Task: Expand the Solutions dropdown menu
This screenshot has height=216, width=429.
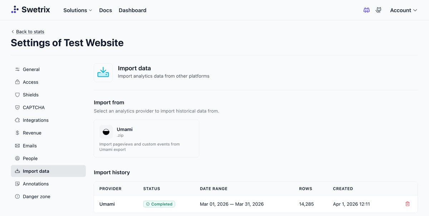Action: 78,10
